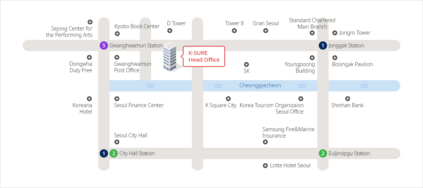
Task: Select the Youngpoong Building marker dot
Action: click(x=312, y=58)
